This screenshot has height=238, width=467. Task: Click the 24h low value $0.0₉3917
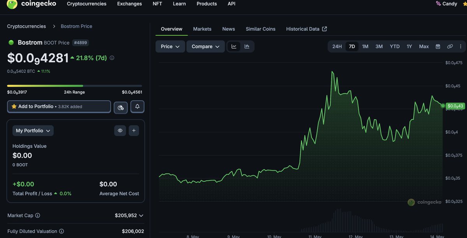coord(17,92)
